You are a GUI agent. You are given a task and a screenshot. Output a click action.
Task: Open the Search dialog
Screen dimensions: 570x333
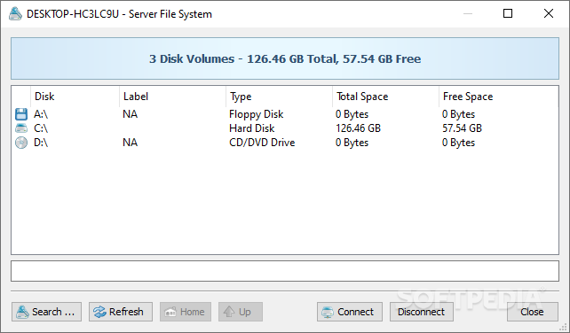pyautogui.click(x=46, y=312)
